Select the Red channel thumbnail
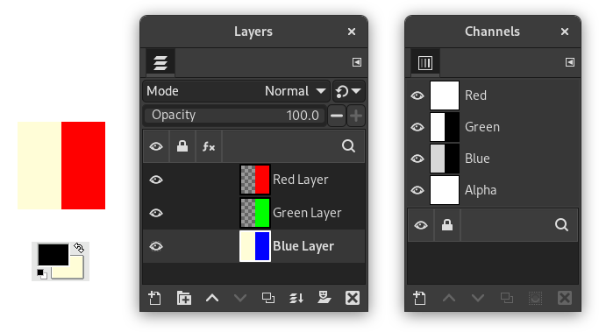Viewport: 599px width, 332px height. point(445,95)
